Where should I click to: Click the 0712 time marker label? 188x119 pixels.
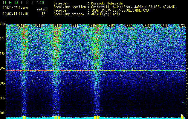[x=39, y=26]
